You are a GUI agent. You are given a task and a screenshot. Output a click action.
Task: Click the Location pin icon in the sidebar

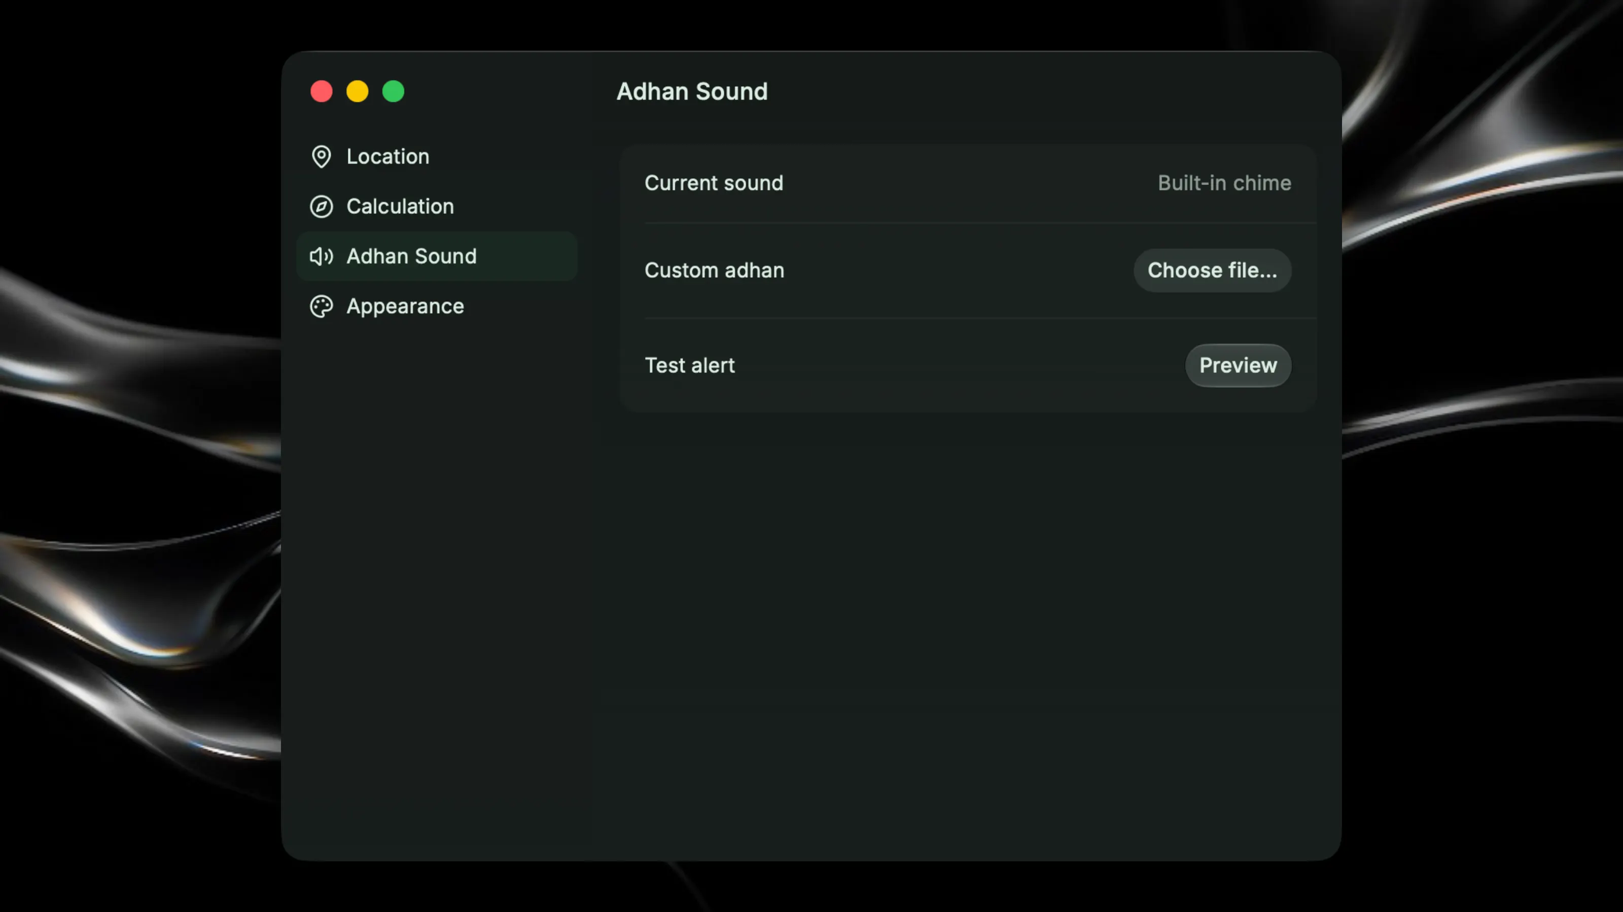click(x=322, y=157)
